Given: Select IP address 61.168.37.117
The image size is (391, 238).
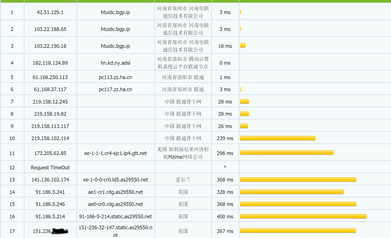Looking at the screenshot, I should [x=50, y=89].
